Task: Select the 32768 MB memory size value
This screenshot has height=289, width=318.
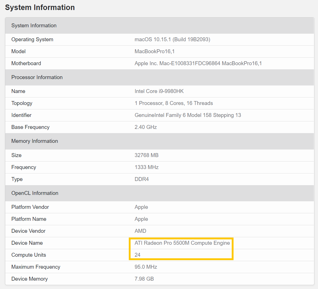Action: pyautogui.click(x=146, y=155)
